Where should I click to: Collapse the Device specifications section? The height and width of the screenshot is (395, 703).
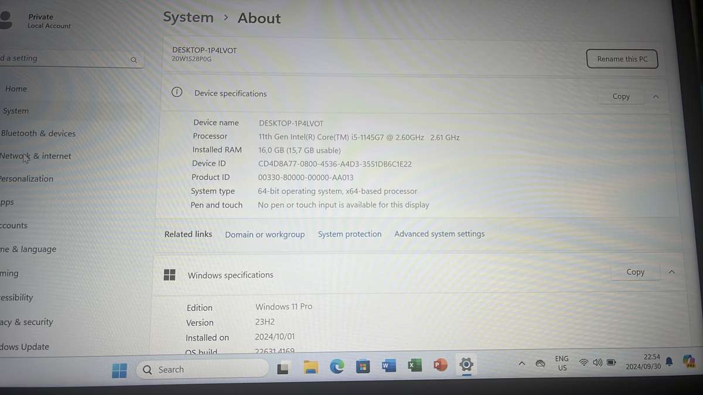[x=656, y=96]
